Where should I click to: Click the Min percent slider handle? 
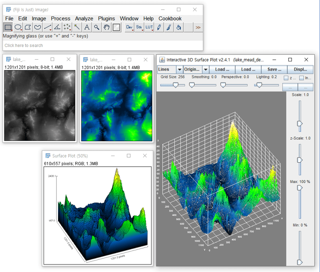tap(300, 262)
